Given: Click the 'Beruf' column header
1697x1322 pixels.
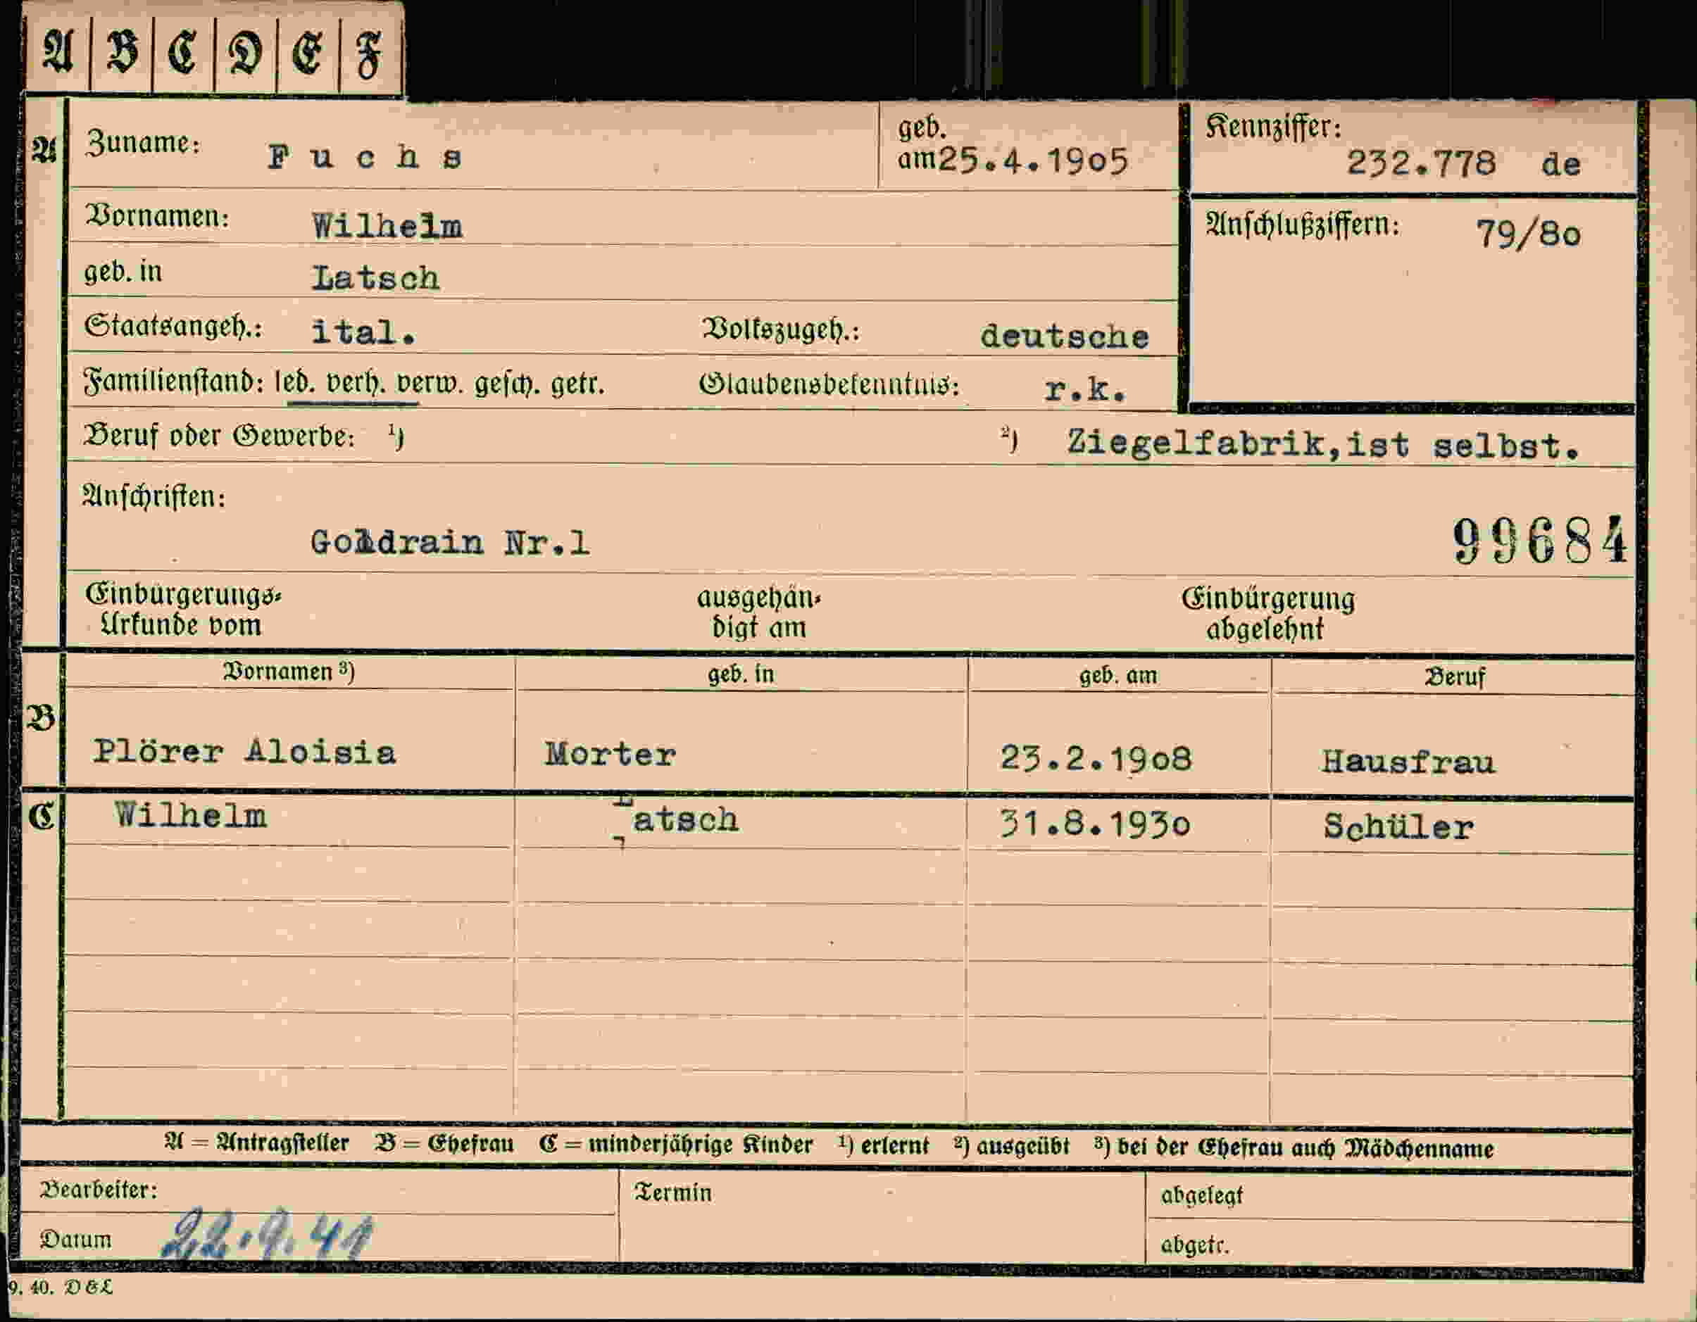Looking at the screenshot, I should (x=1455, y=676).
